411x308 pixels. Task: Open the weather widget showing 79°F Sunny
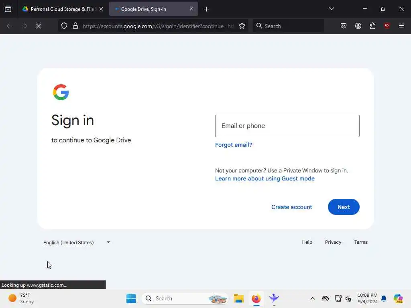coord(21,298)
